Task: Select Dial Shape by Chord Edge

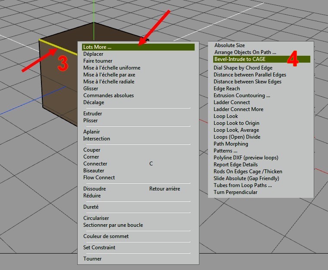Action: (243, 68)
